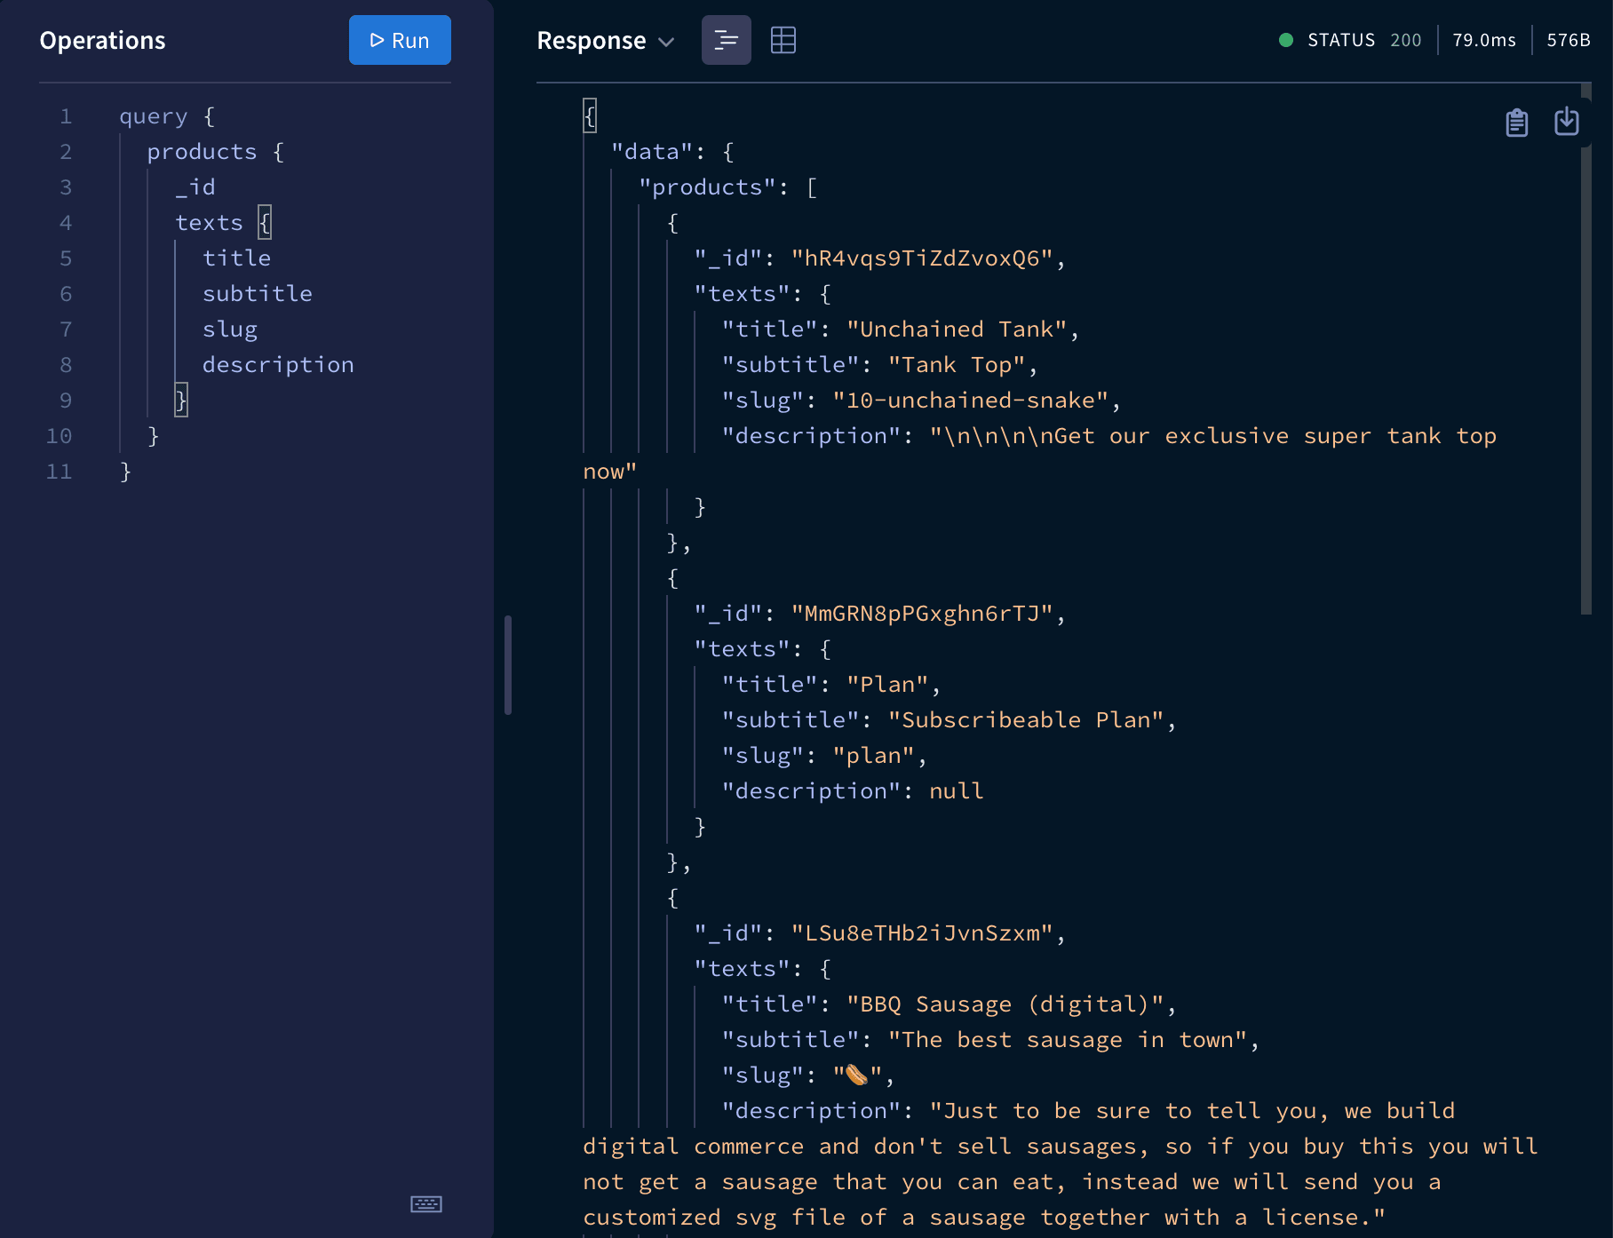Open the keyboard shortcuts helper
This screenshot has height=1238, width=1613.
point(426,1203)
